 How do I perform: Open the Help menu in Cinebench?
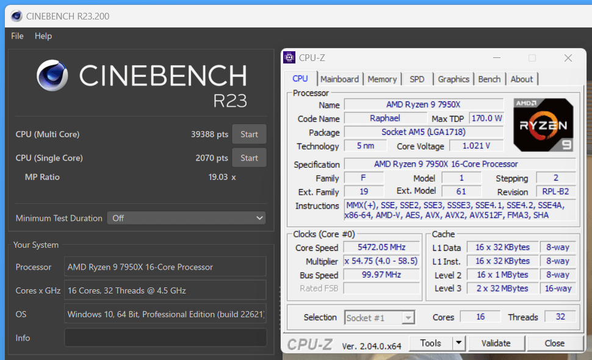coord(43,36)
